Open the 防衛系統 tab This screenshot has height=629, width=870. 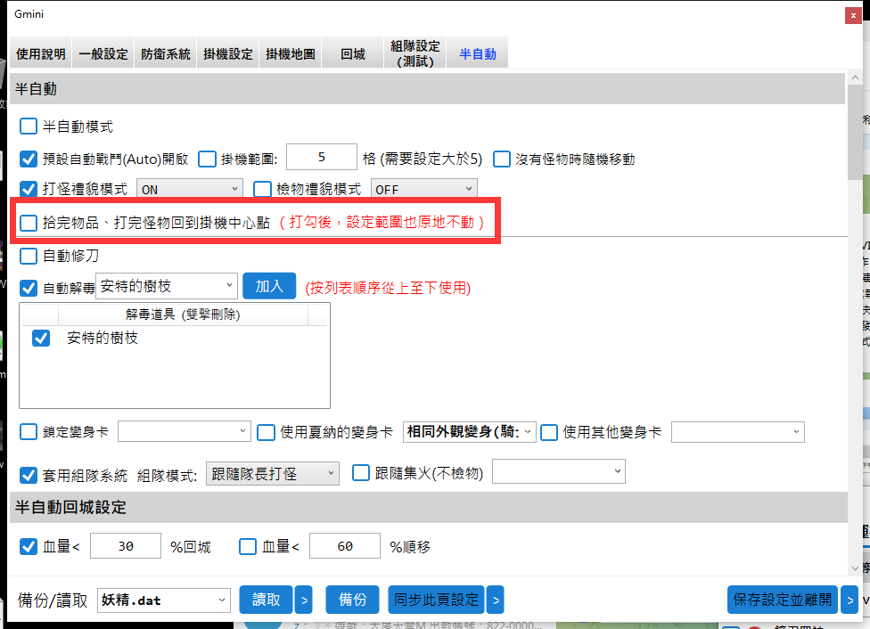point(165,53)
